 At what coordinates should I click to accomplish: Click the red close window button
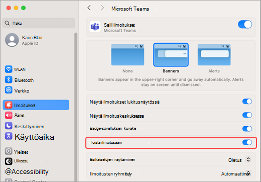[9, 8]
